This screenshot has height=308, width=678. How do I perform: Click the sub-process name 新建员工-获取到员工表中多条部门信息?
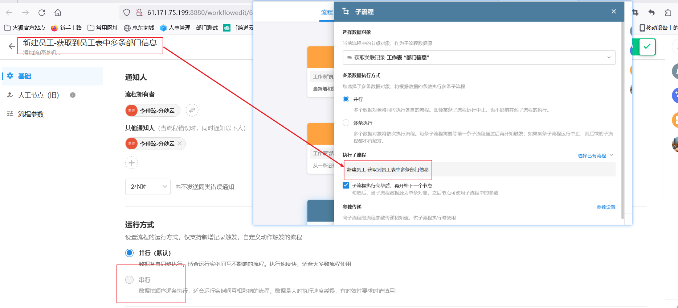[388, 170]
